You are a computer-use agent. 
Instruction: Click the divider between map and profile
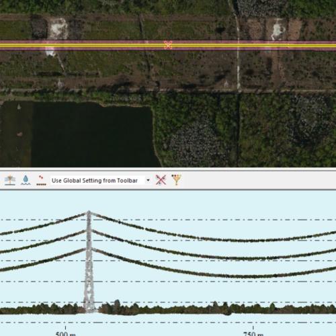point(168,169)
